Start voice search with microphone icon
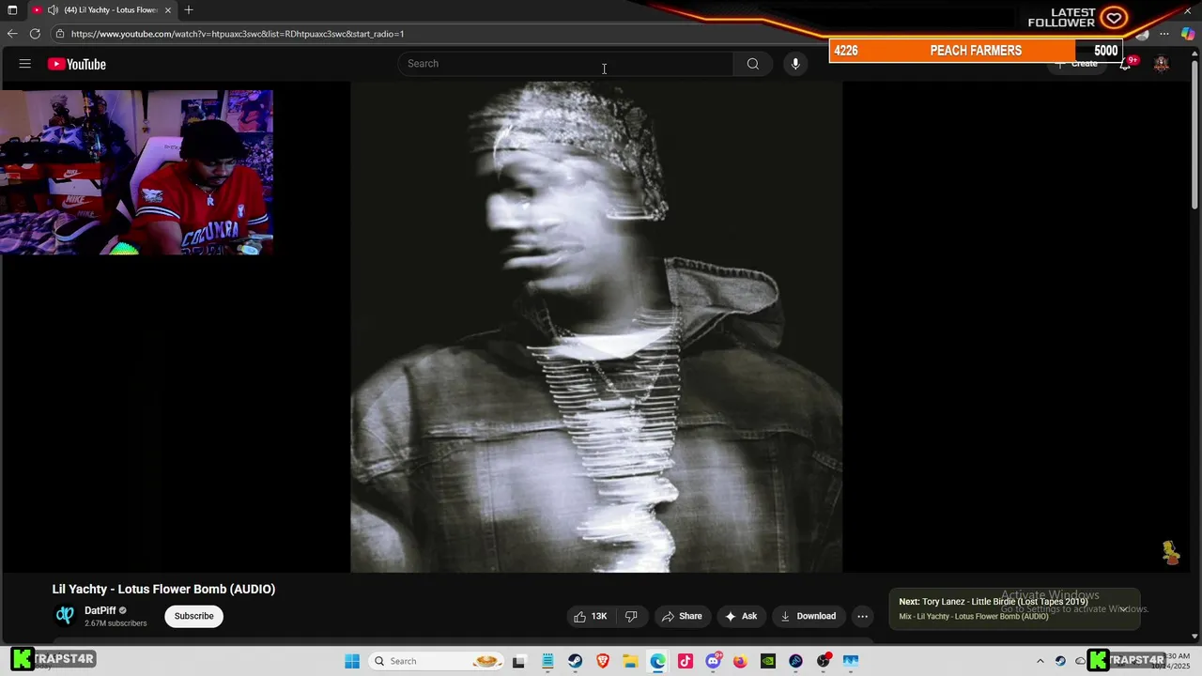 click(795, 64)
